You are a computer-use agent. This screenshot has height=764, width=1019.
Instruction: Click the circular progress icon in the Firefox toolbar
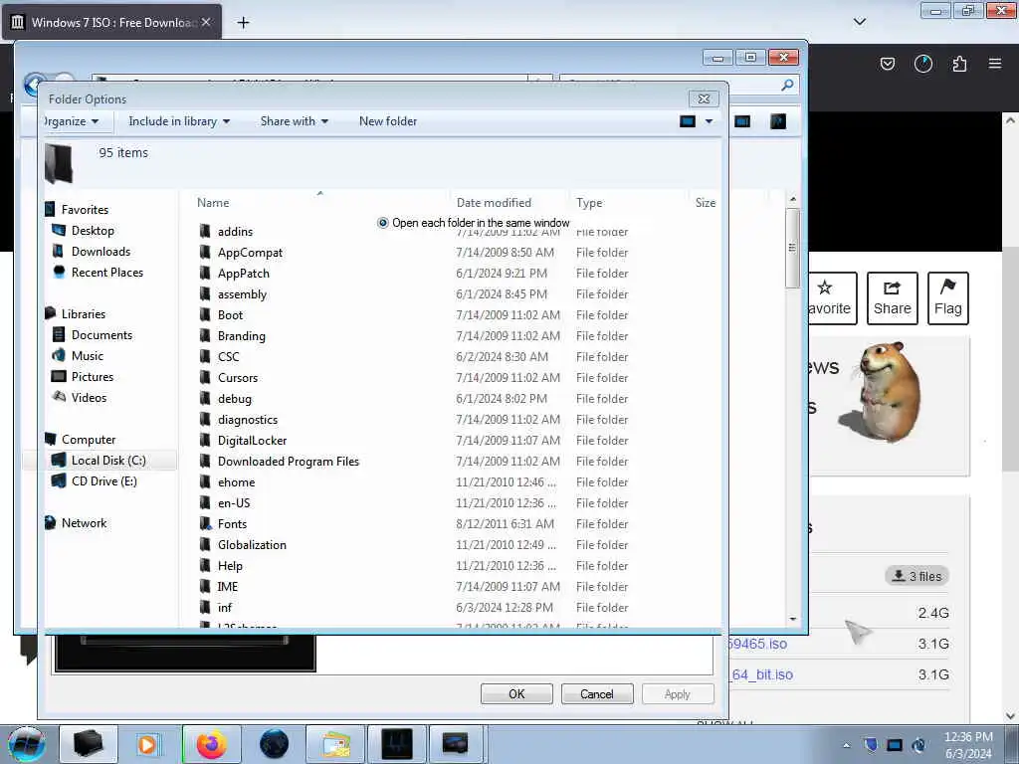(x=922, y=64)
